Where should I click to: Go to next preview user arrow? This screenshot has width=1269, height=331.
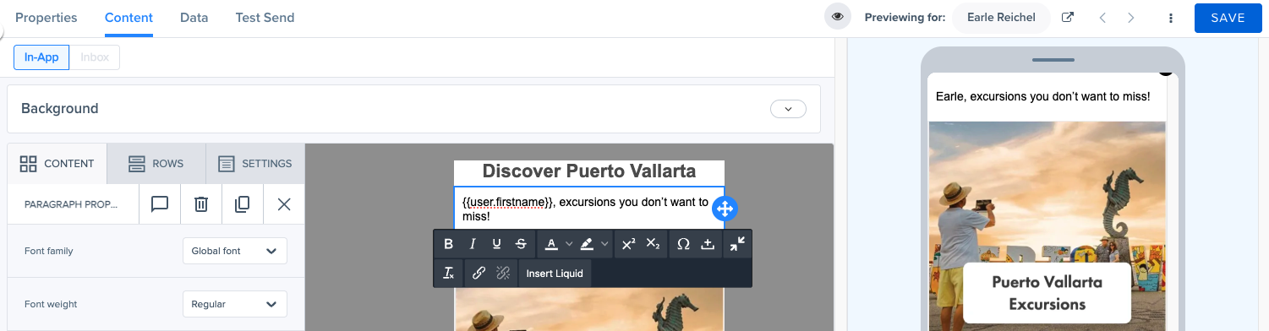pos(1131,18)
